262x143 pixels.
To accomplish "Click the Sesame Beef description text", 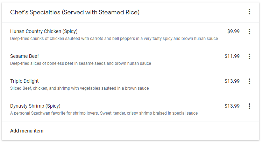I will click(x=80, y=63).
